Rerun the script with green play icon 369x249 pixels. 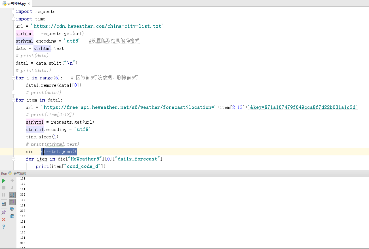(x=4, y=181)
